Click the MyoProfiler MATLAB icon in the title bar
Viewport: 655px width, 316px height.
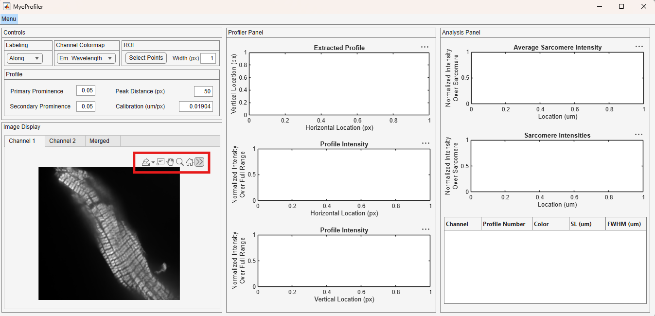point(7,6)
